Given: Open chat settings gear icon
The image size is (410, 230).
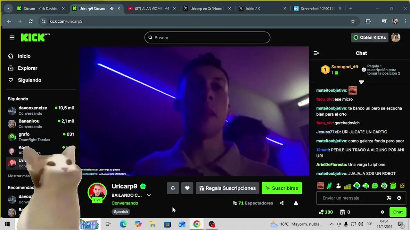Looking at the screenshot, I should click(x=382, y=212).
